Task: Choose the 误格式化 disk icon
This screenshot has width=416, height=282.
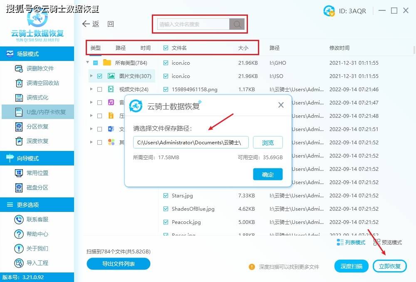Action: (x=19, y=97)
